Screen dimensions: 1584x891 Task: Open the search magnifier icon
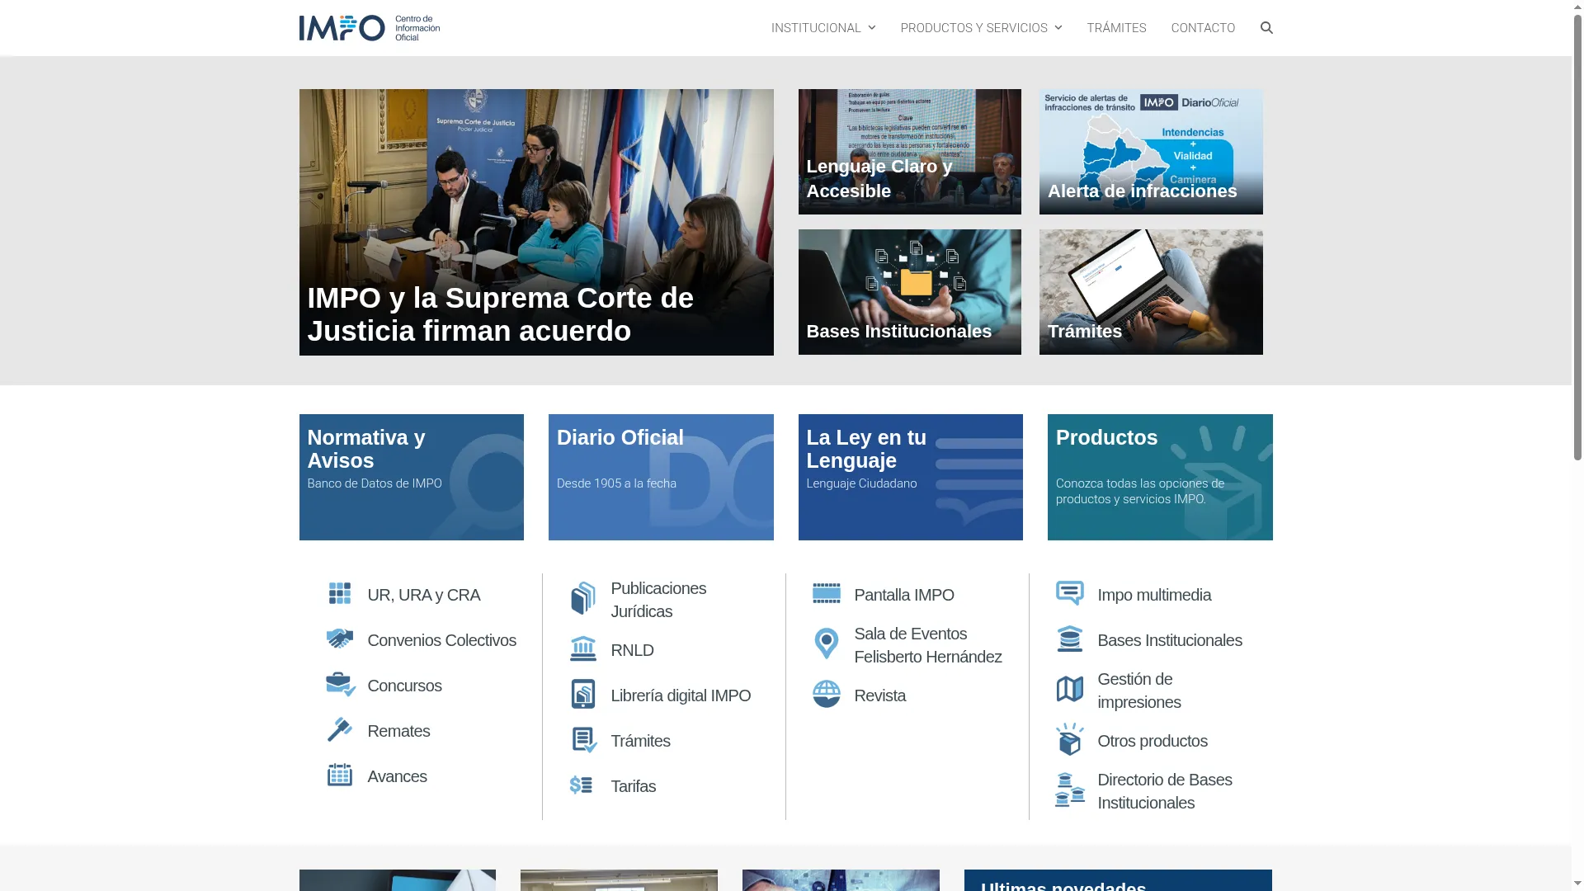[x=1266, y=28]
